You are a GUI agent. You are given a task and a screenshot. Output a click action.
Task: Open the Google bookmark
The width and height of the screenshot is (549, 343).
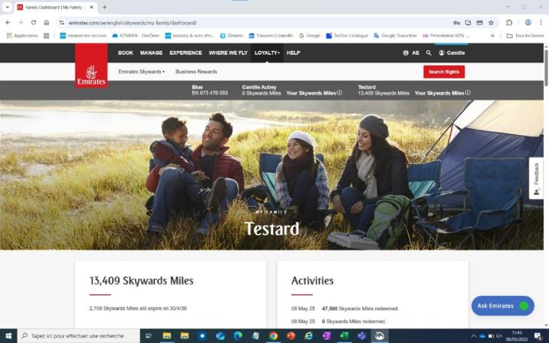[x=310, y=36]
